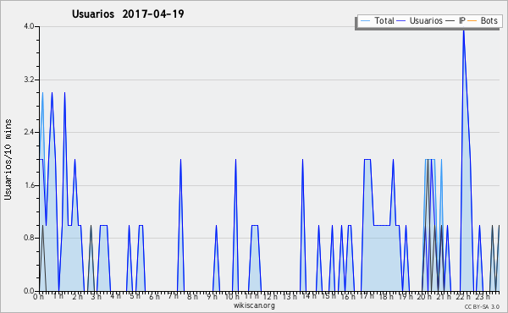Click the tallest peak reaching 4.0 near 22 h

pos(464,30)
